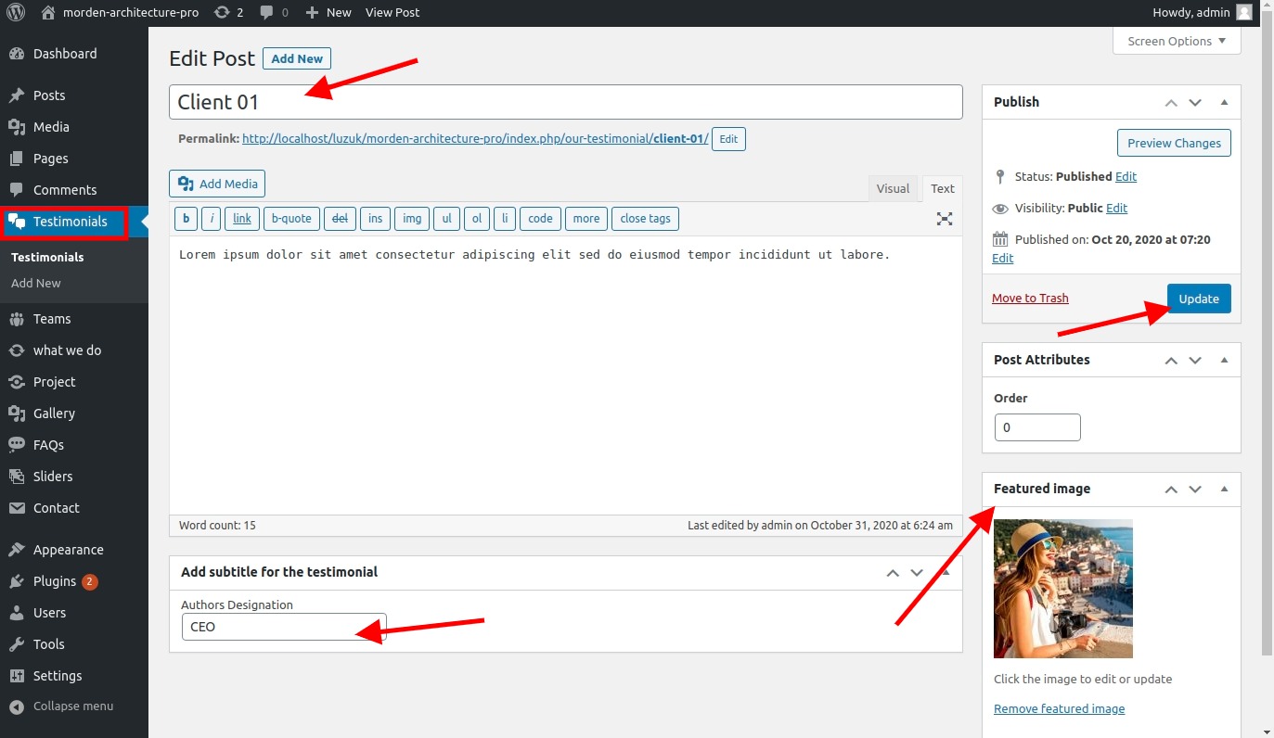Image resolution: width=1274 pixels, height=738 pixels.
Task: Click the featured image thumbnail
Action: coord(1062,588)
